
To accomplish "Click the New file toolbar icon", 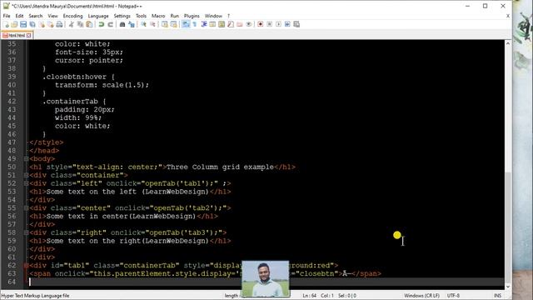I will [x=6, y=24].
